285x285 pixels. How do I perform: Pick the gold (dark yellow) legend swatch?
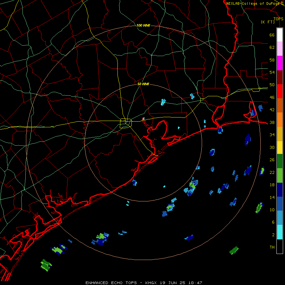point(280,134)
